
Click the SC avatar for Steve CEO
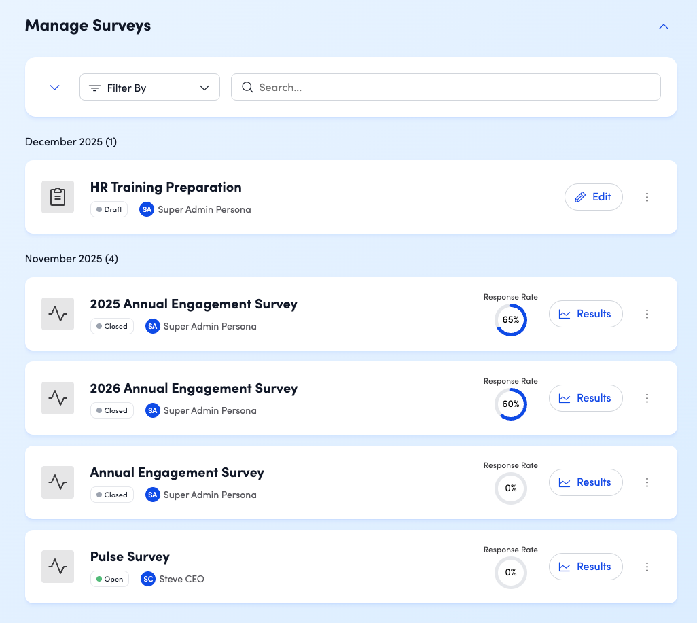point(147,580)
